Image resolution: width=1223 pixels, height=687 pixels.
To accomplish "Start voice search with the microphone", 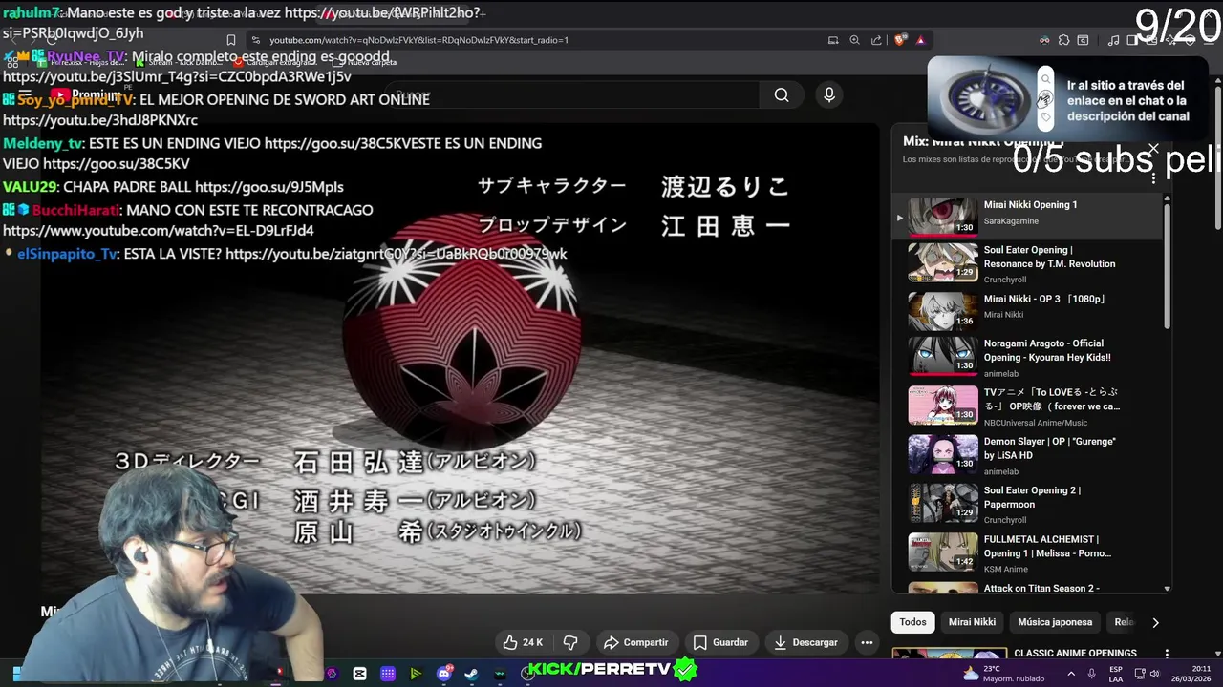I will [x=828, y=94].
